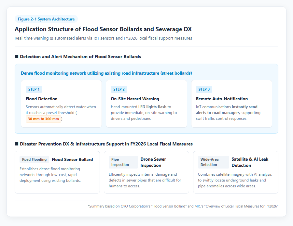
Task: Select the "Flood Sensor Bollard" card title
Action: [72, 160]
